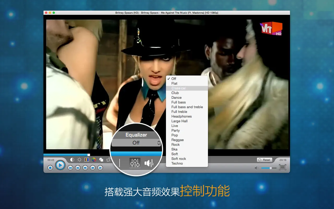Viewport: 334px width, 209px height.
Task: Enter full screen mode
Action: pyautogui.click(x=283, y=167)
